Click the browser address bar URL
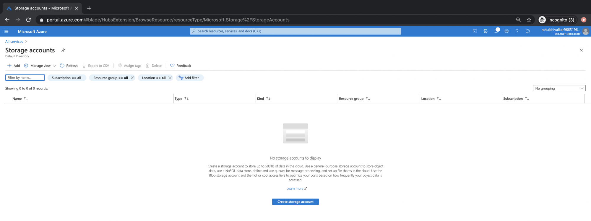 (x=168, y=20)
